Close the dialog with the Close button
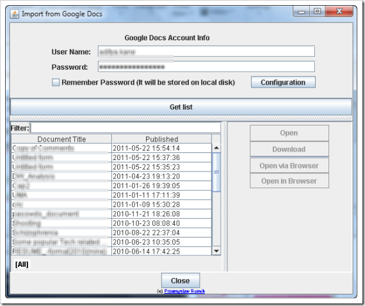The image size is (365, 306). tap(181, 280)
